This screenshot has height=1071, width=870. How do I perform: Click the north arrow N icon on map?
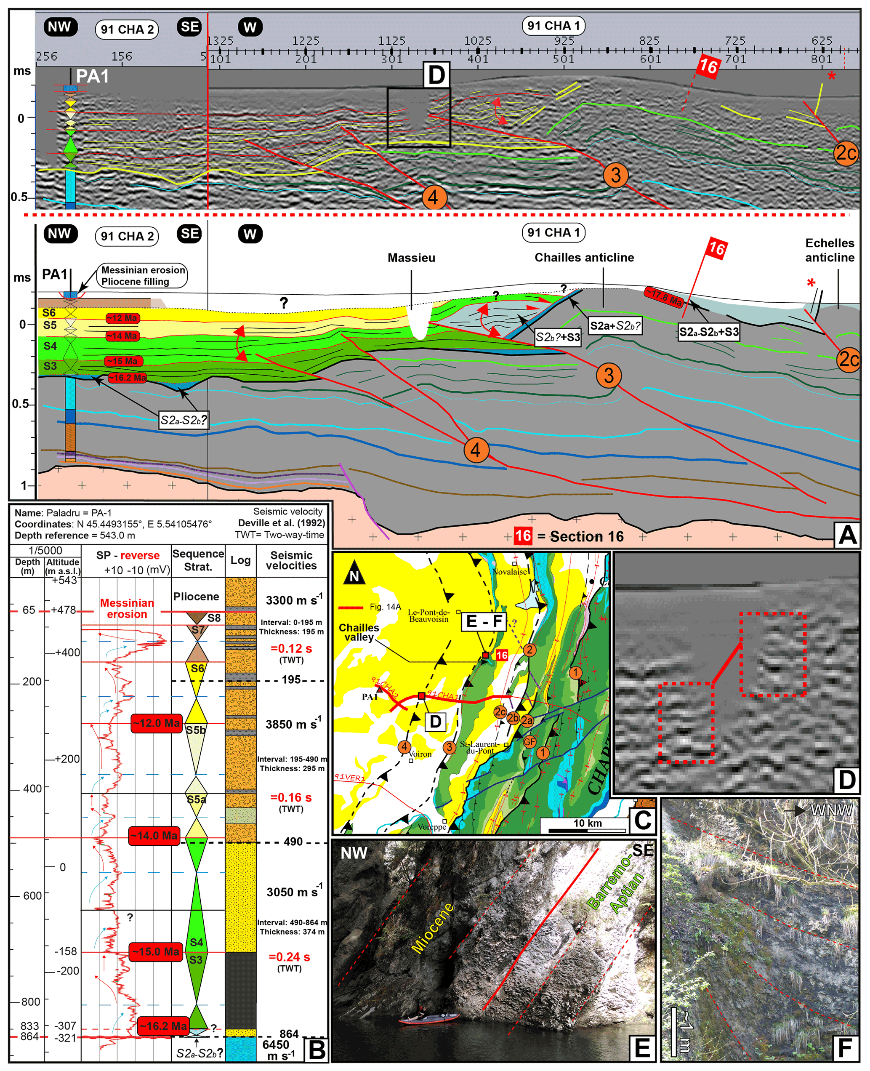(354, 575)
